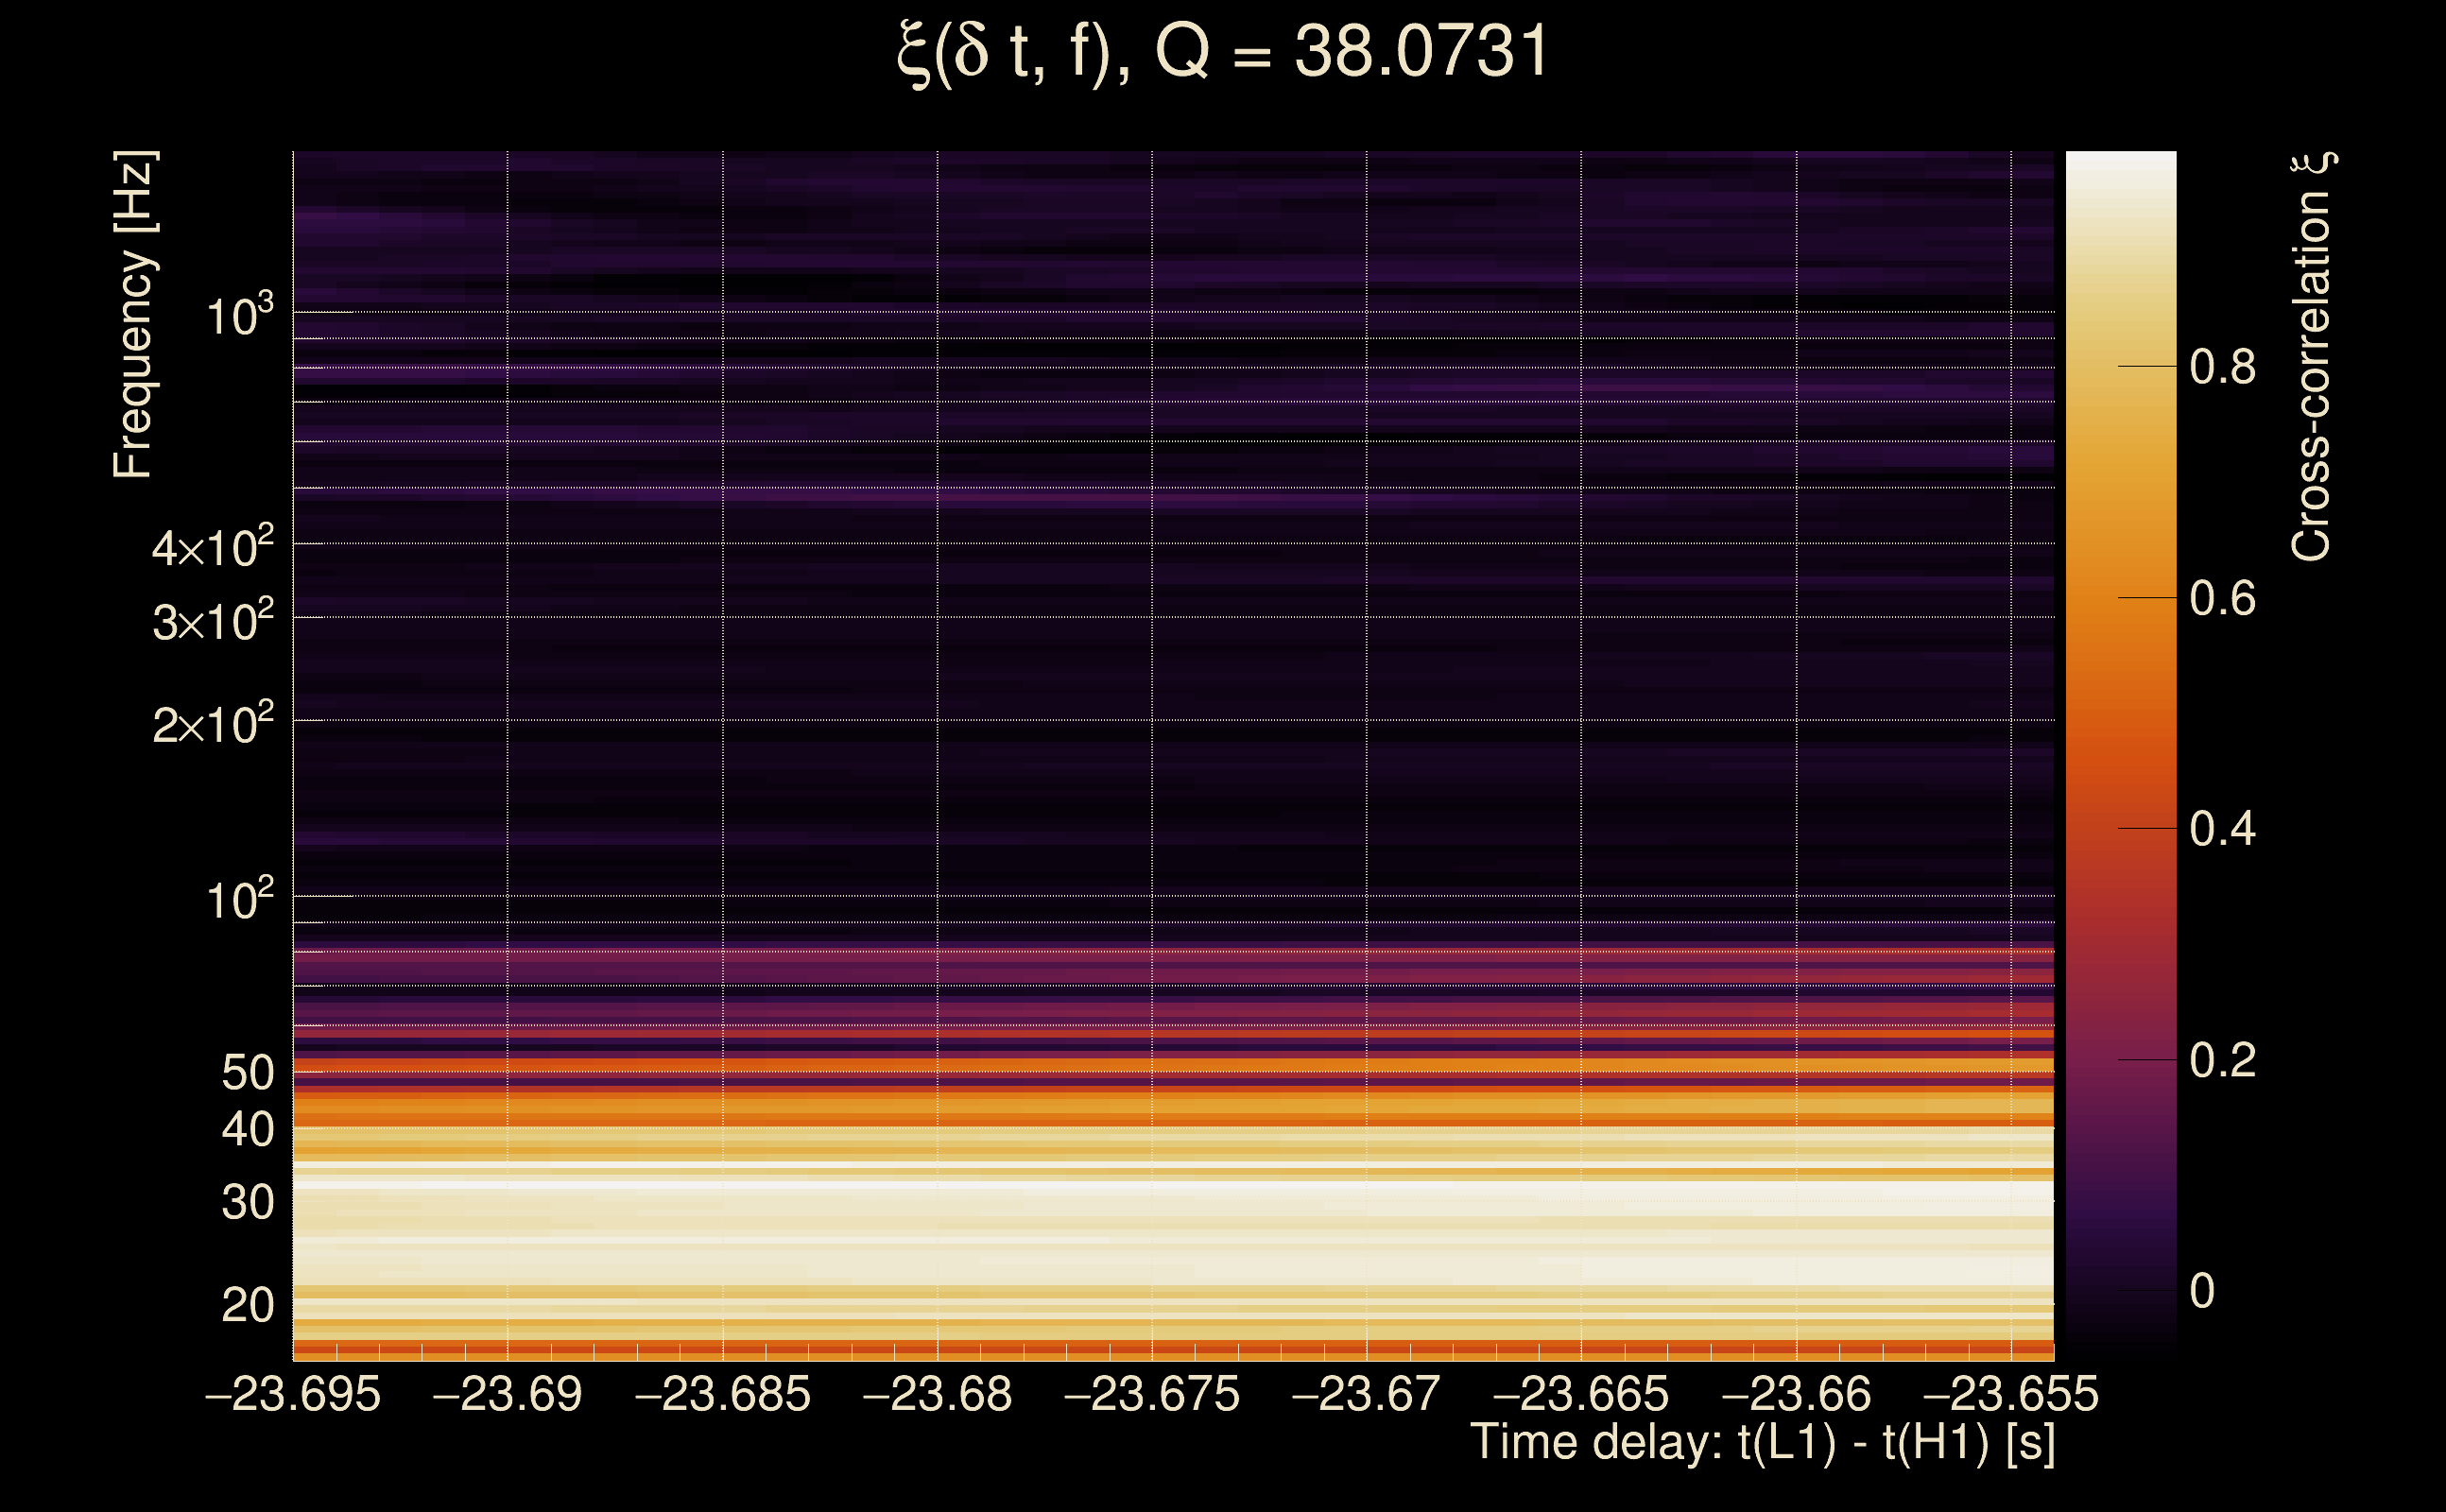2446x1512 pixels.
Task: Click the -23.675 x-axis tick label
Action: 1151,1394
